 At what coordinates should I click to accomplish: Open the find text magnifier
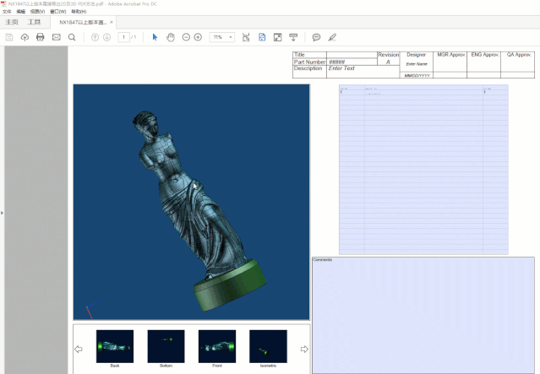point(72,37)
